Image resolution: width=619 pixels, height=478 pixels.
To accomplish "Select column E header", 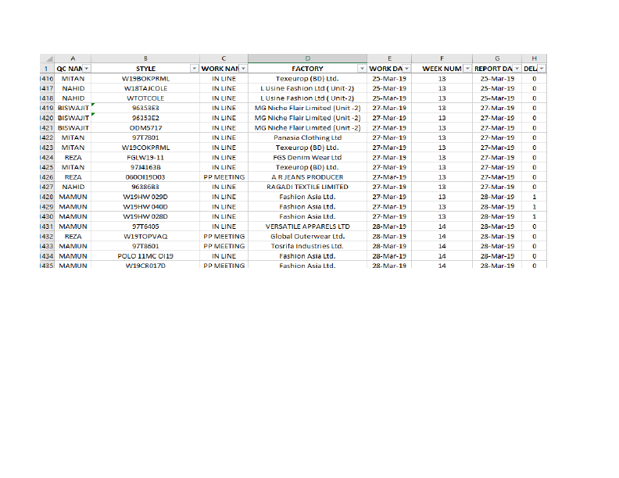I will [389, 59].
